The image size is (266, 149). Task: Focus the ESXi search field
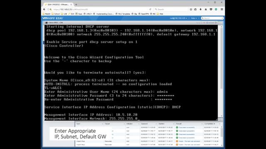click(212, 18)
